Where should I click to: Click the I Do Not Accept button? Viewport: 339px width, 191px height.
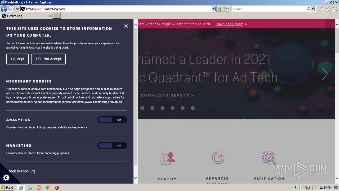48,59
